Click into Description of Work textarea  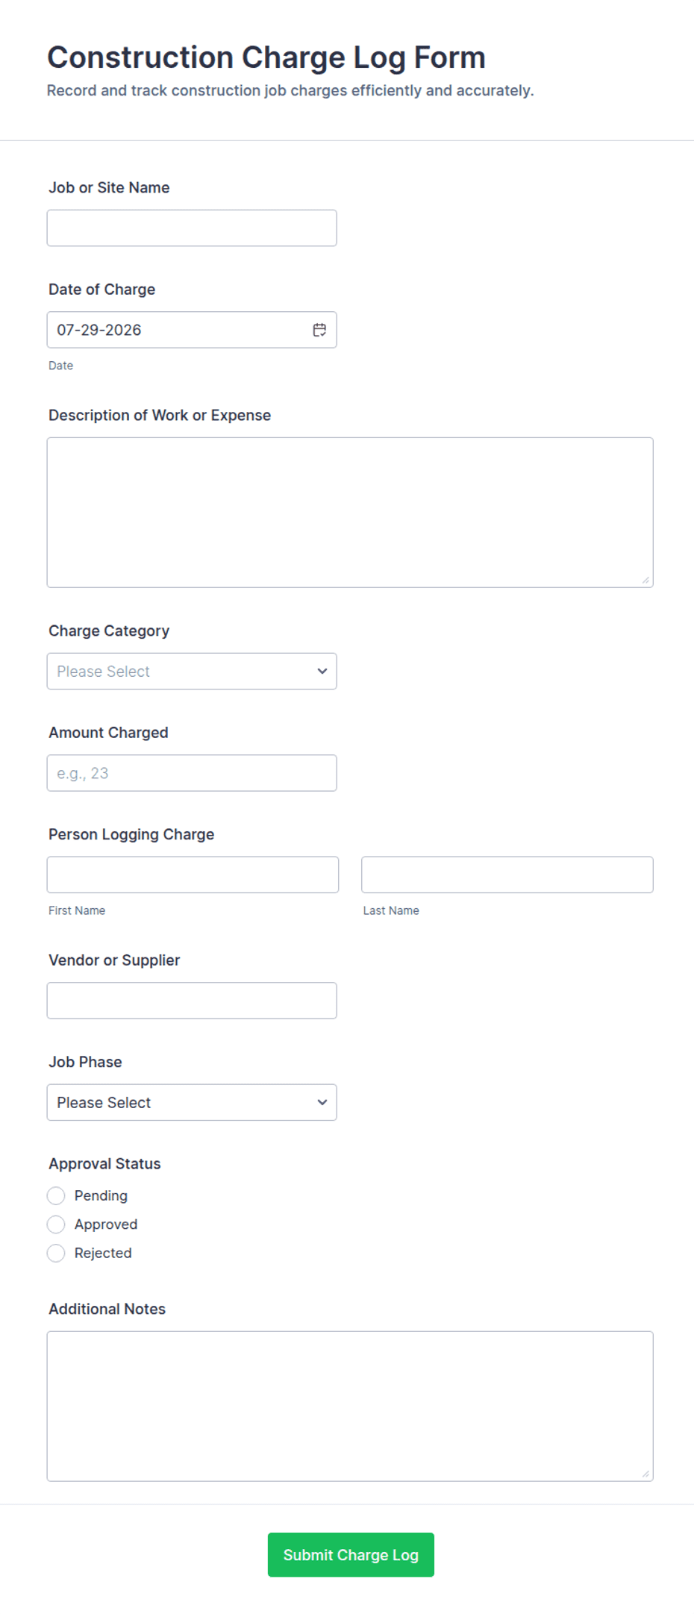[x=350, y=513]
